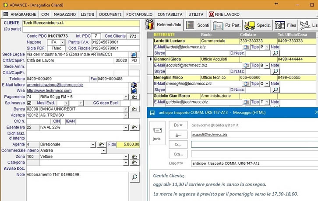Viewport: 318px width, 201px height.
Task: Switch to the Spediz. tab
Action: 257,25
